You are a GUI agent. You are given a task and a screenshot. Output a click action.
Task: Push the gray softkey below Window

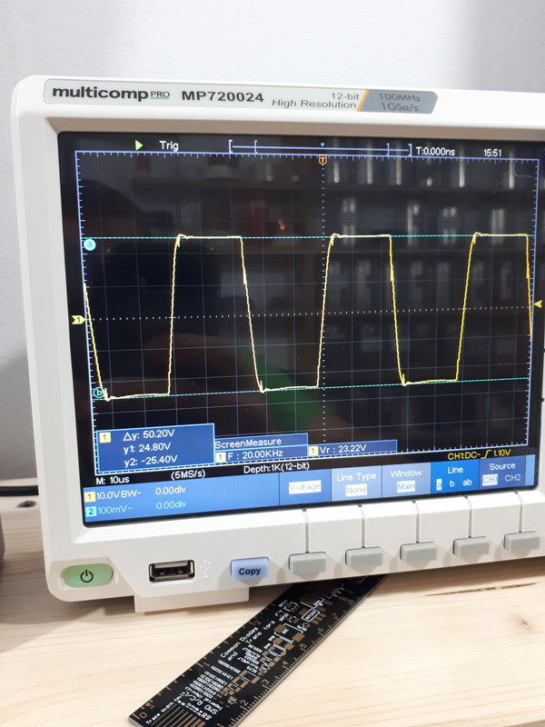(419, 553)
